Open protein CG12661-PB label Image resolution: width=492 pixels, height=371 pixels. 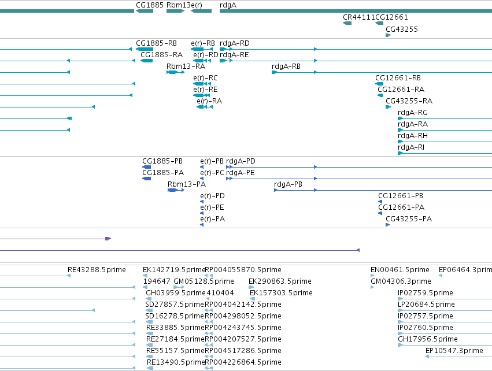pyautogui.click(x=401, y=196)
